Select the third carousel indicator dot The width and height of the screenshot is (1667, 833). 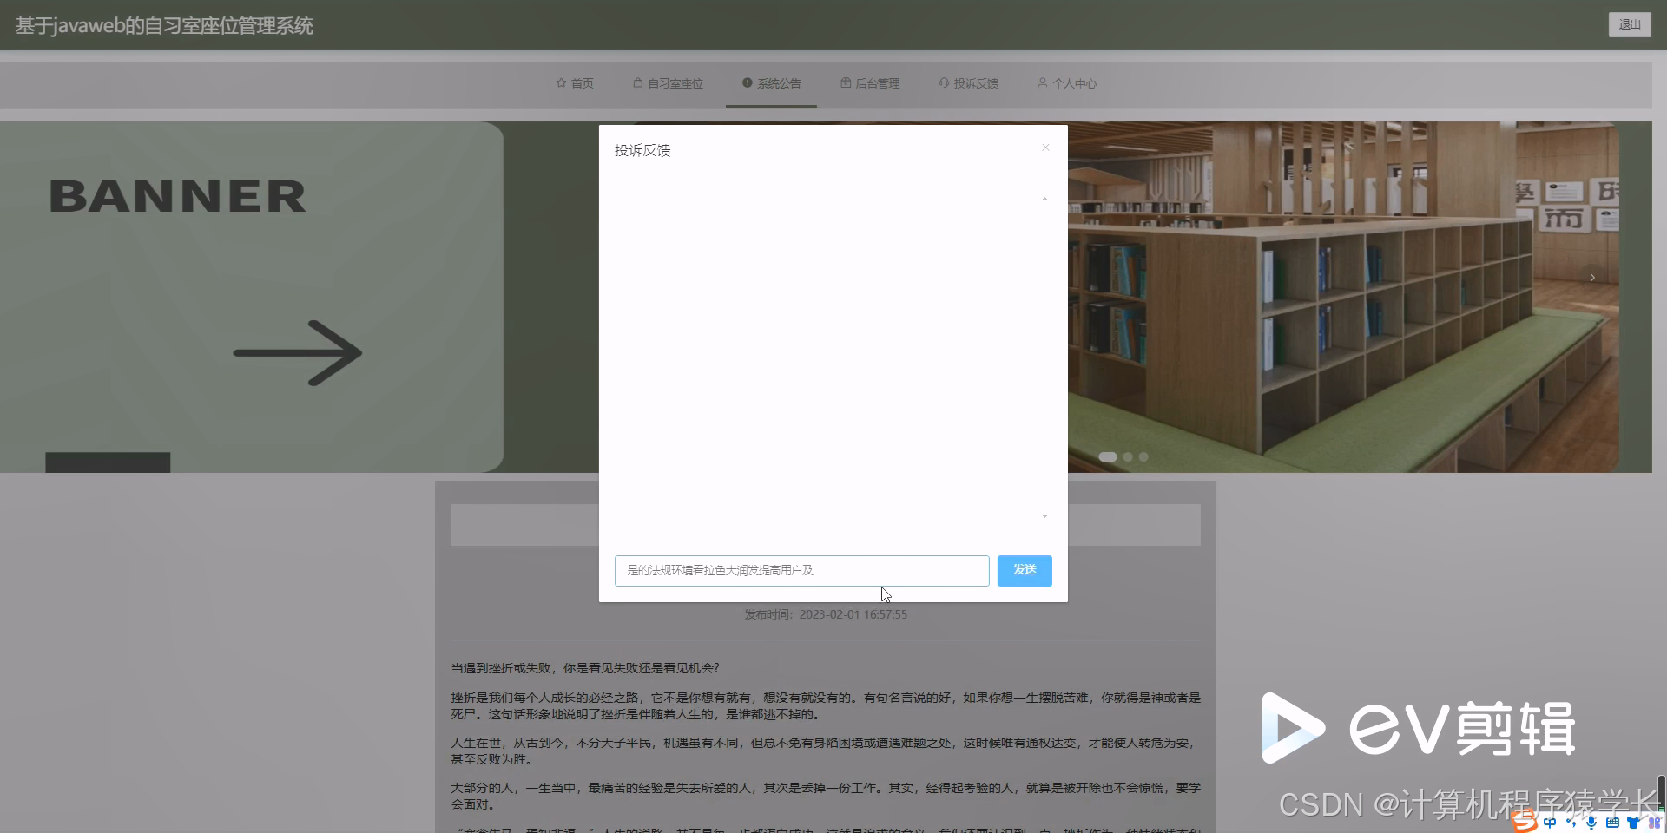(1143, 456)
